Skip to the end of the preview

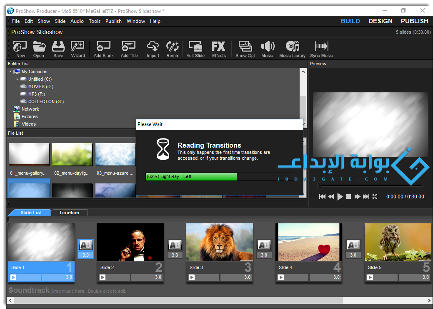366,197
